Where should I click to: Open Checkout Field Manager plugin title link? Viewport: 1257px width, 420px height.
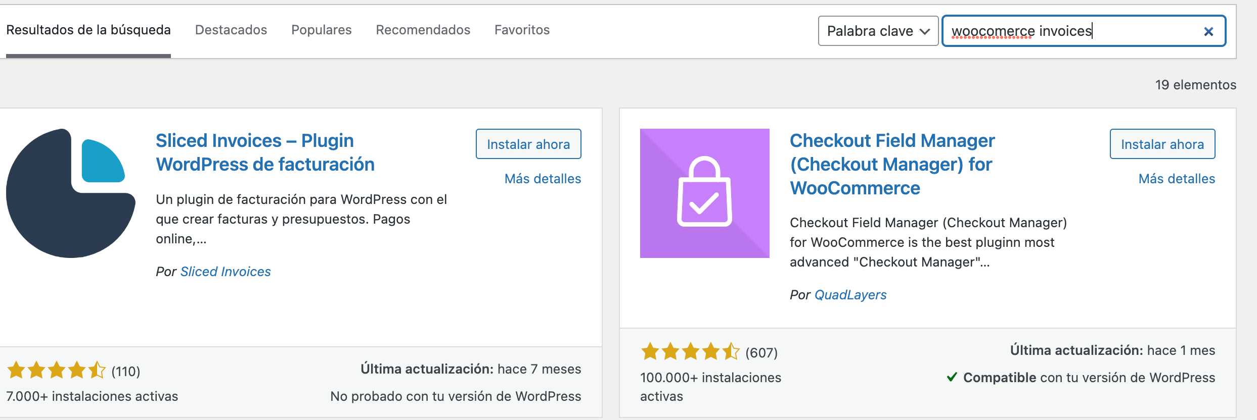892,164
